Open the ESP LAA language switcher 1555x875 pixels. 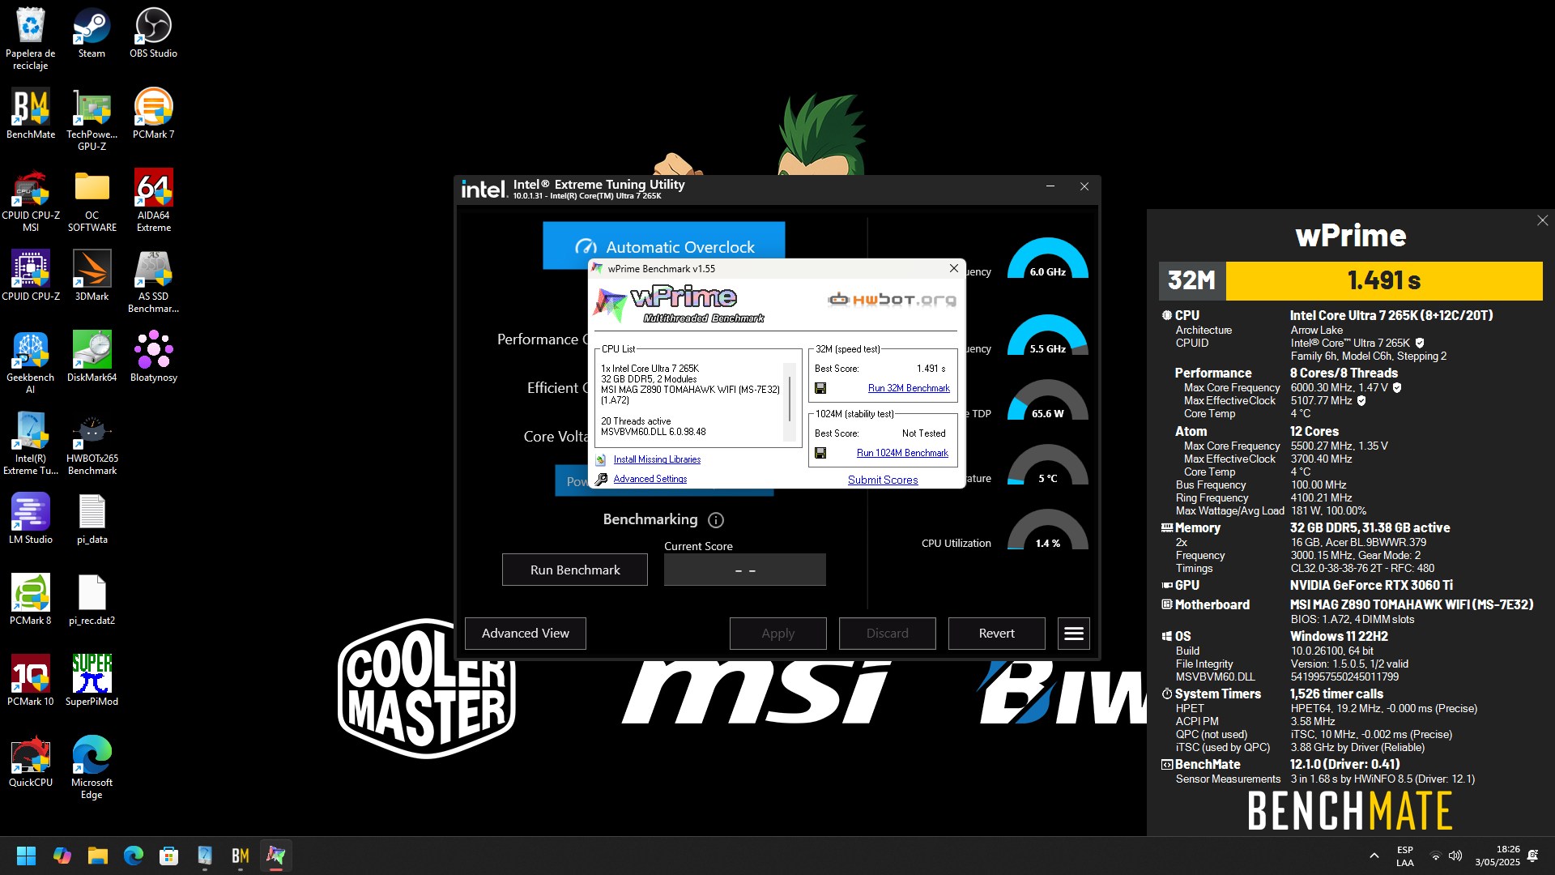(1405, 856)
